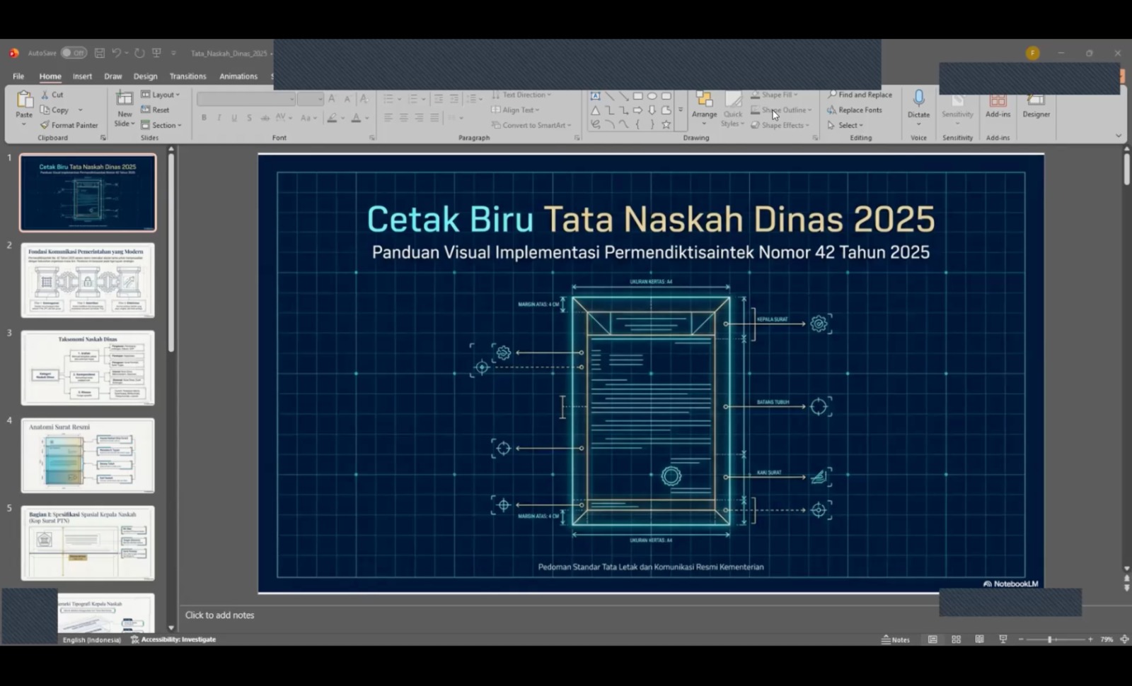Open slide 2 thumbnail Fondasi Komunikasi
1132x686 pixels.
[88, 280]
